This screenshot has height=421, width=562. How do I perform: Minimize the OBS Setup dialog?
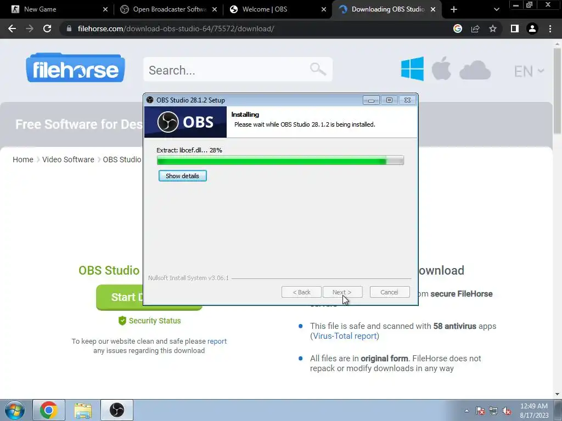(x=371, y=100)
